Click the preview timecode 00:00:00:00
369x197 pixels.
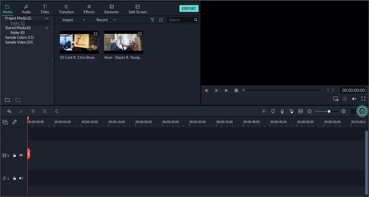click(353, 90)
